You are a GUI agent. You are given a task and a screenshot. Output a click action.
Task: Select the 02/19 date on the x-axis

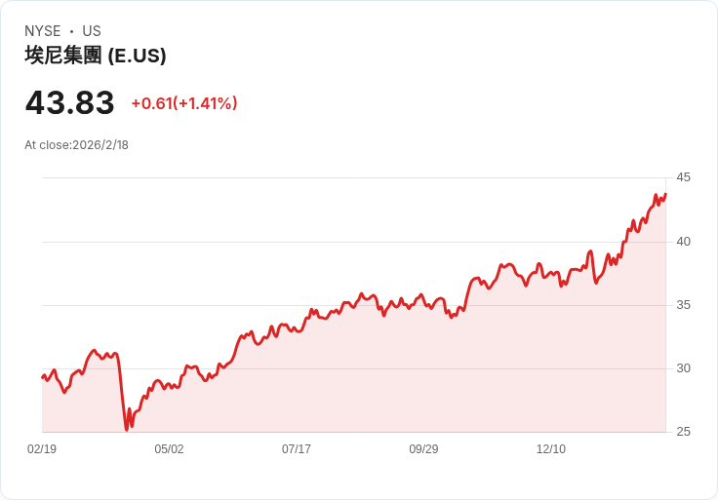coord(42,449)
